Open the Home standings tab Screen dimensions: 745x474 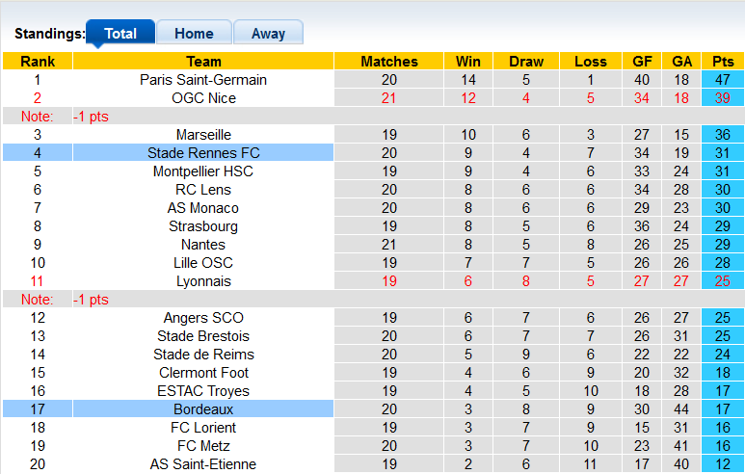pyautogui.click(x=194, y=33)
